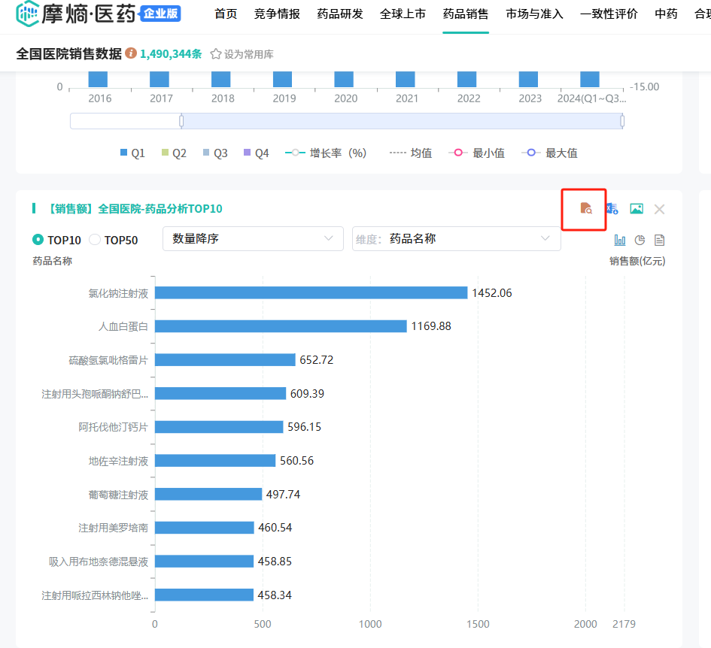Toggle the Q1 legend series
Screen dimensions: 711x648
pyautogui.click(x=132, y=153)
